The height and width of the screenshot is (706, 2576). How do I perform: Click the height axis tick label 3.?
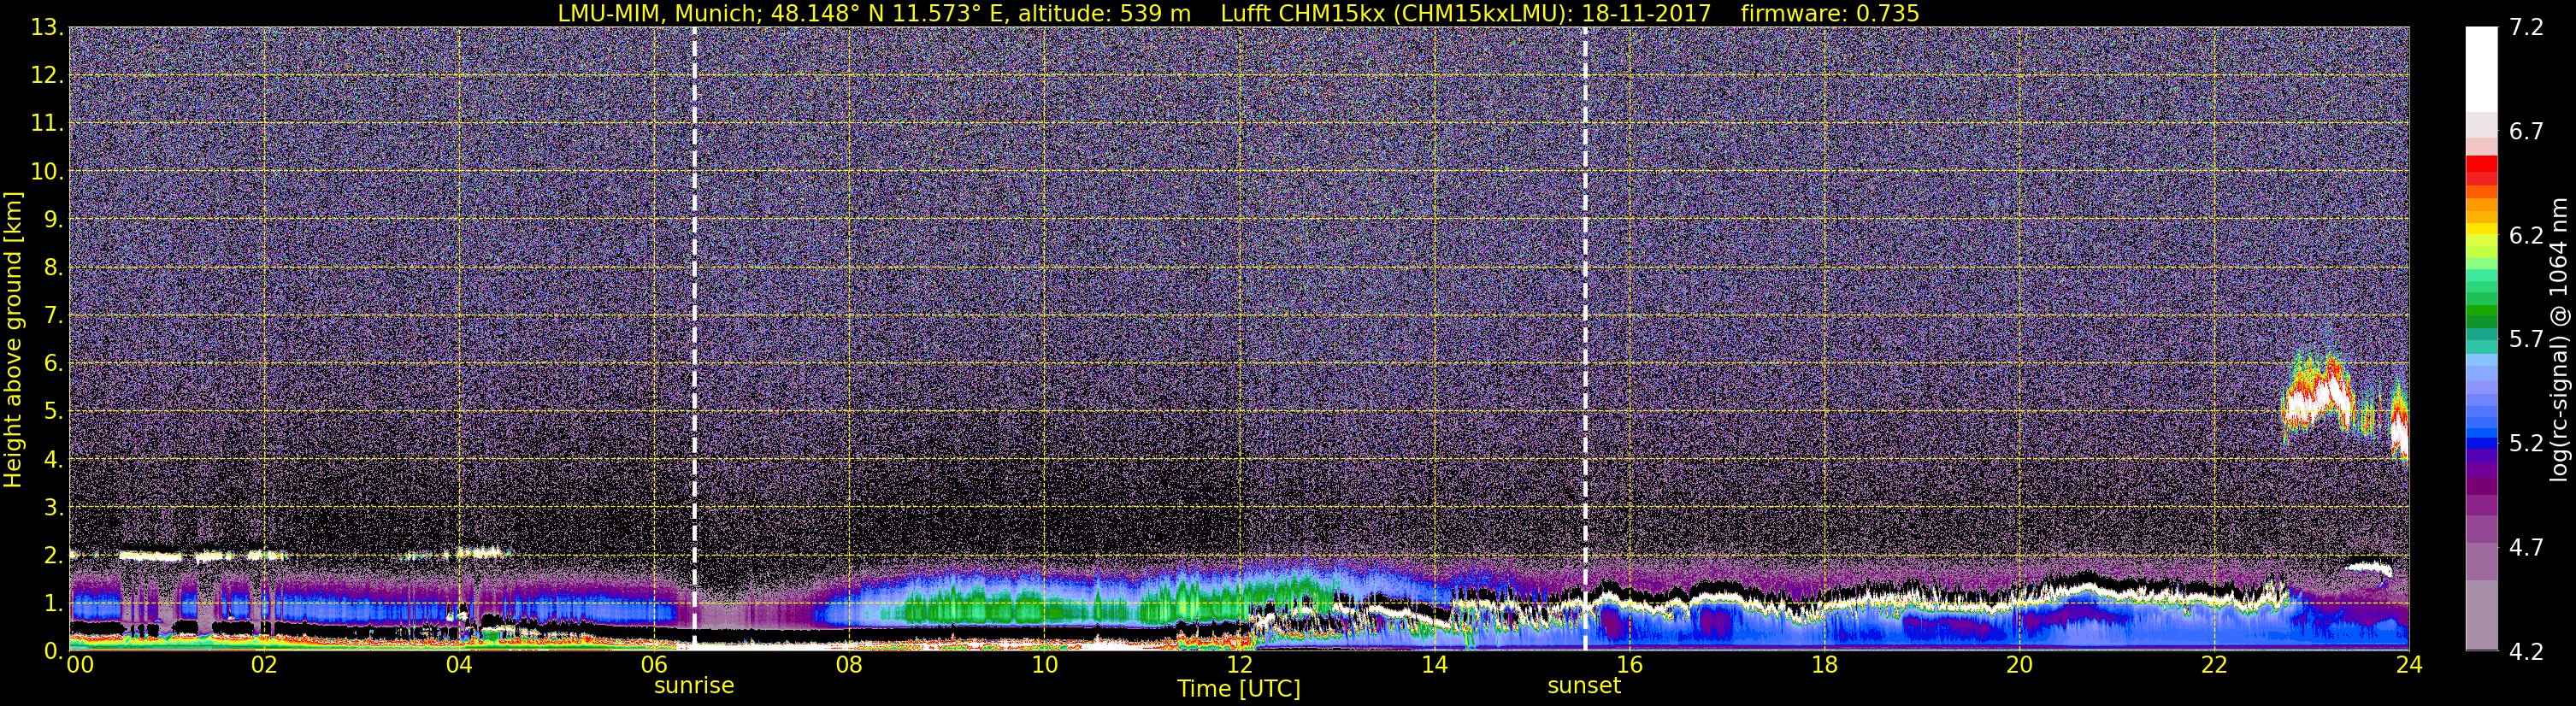click(53, 508)
